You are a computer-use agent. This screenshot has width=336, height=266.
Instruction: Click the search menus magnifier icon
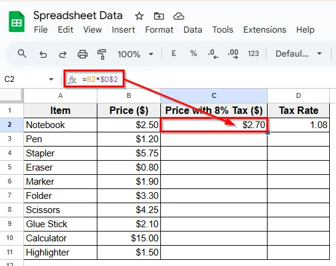pyautogui.click(x=22, y=54)
